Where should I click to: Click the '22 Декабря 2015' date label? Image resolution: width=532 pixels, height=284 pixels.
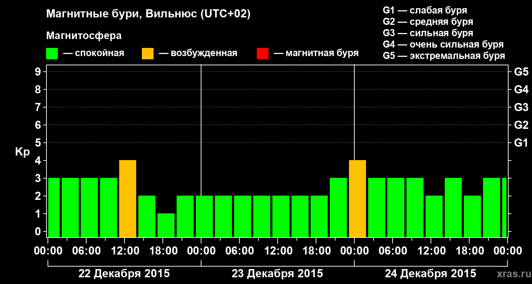click(124, 274)
